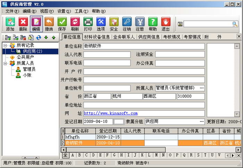Image resolution: width=243 pixels, height=168 pixels.
Task: Filter records by letter A
Action: pyautogui.click(x=73, y=155)
